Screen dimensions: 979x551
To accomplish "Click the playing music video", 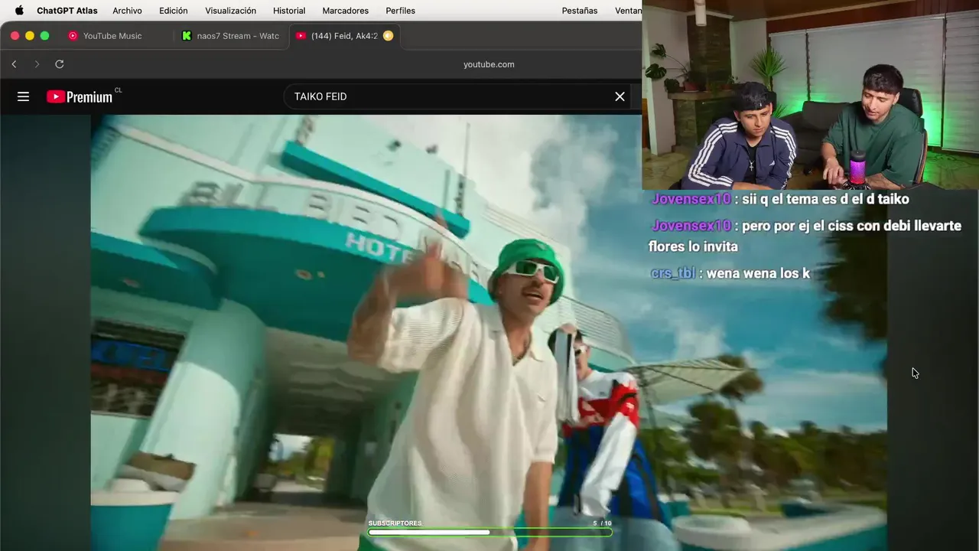I will (489, 333).
